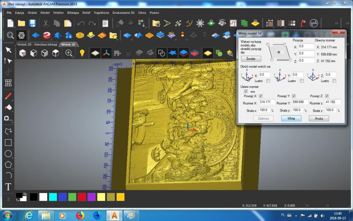Click the red smoothing relief icon
This screenshot has height=221, width=353.
click(x=47, y=35)
